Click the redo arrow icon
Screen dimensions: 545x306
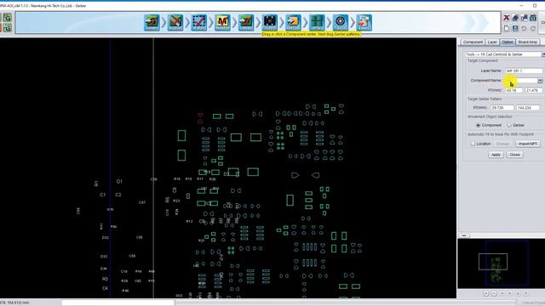click(533, 28)
